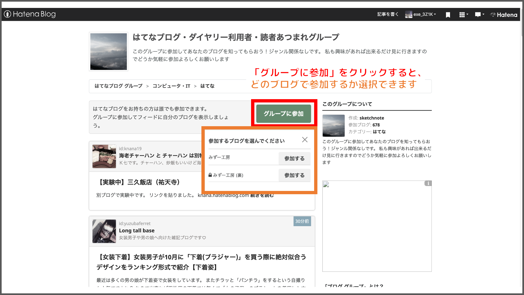Open yuzubaferret blog thumbnail image
The height and width of the screenshot is (295, 524).
(x=104, y=231)
